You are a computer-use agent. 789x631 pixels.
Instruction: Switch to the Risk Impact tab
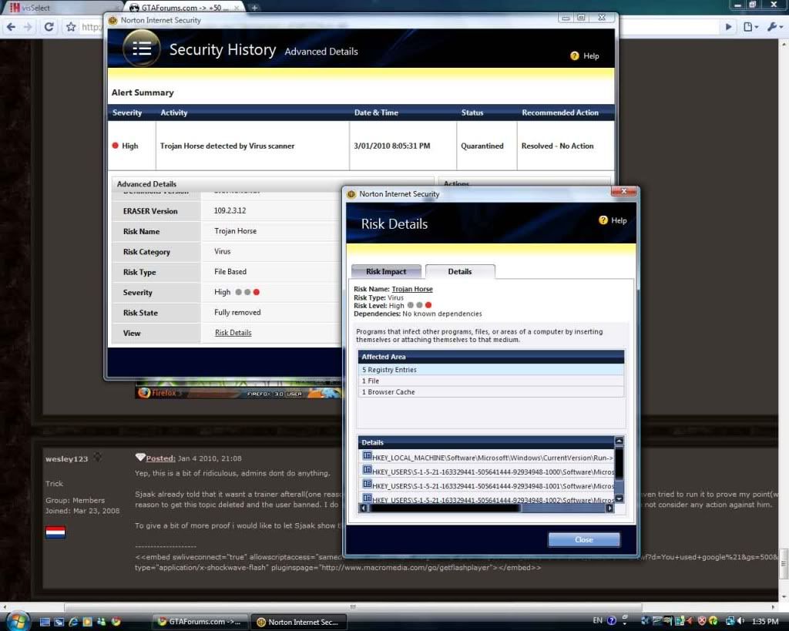[386, 271]
